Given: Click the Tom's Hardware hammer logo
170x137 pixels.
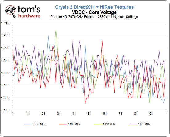Looking at the screenshot, I should pyautogui.click(x=10, y=11).
